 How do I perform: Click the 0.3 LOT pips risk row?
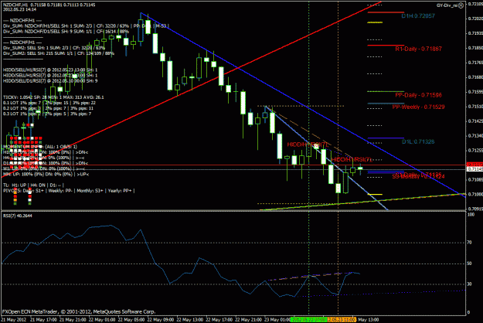point(47,114)
